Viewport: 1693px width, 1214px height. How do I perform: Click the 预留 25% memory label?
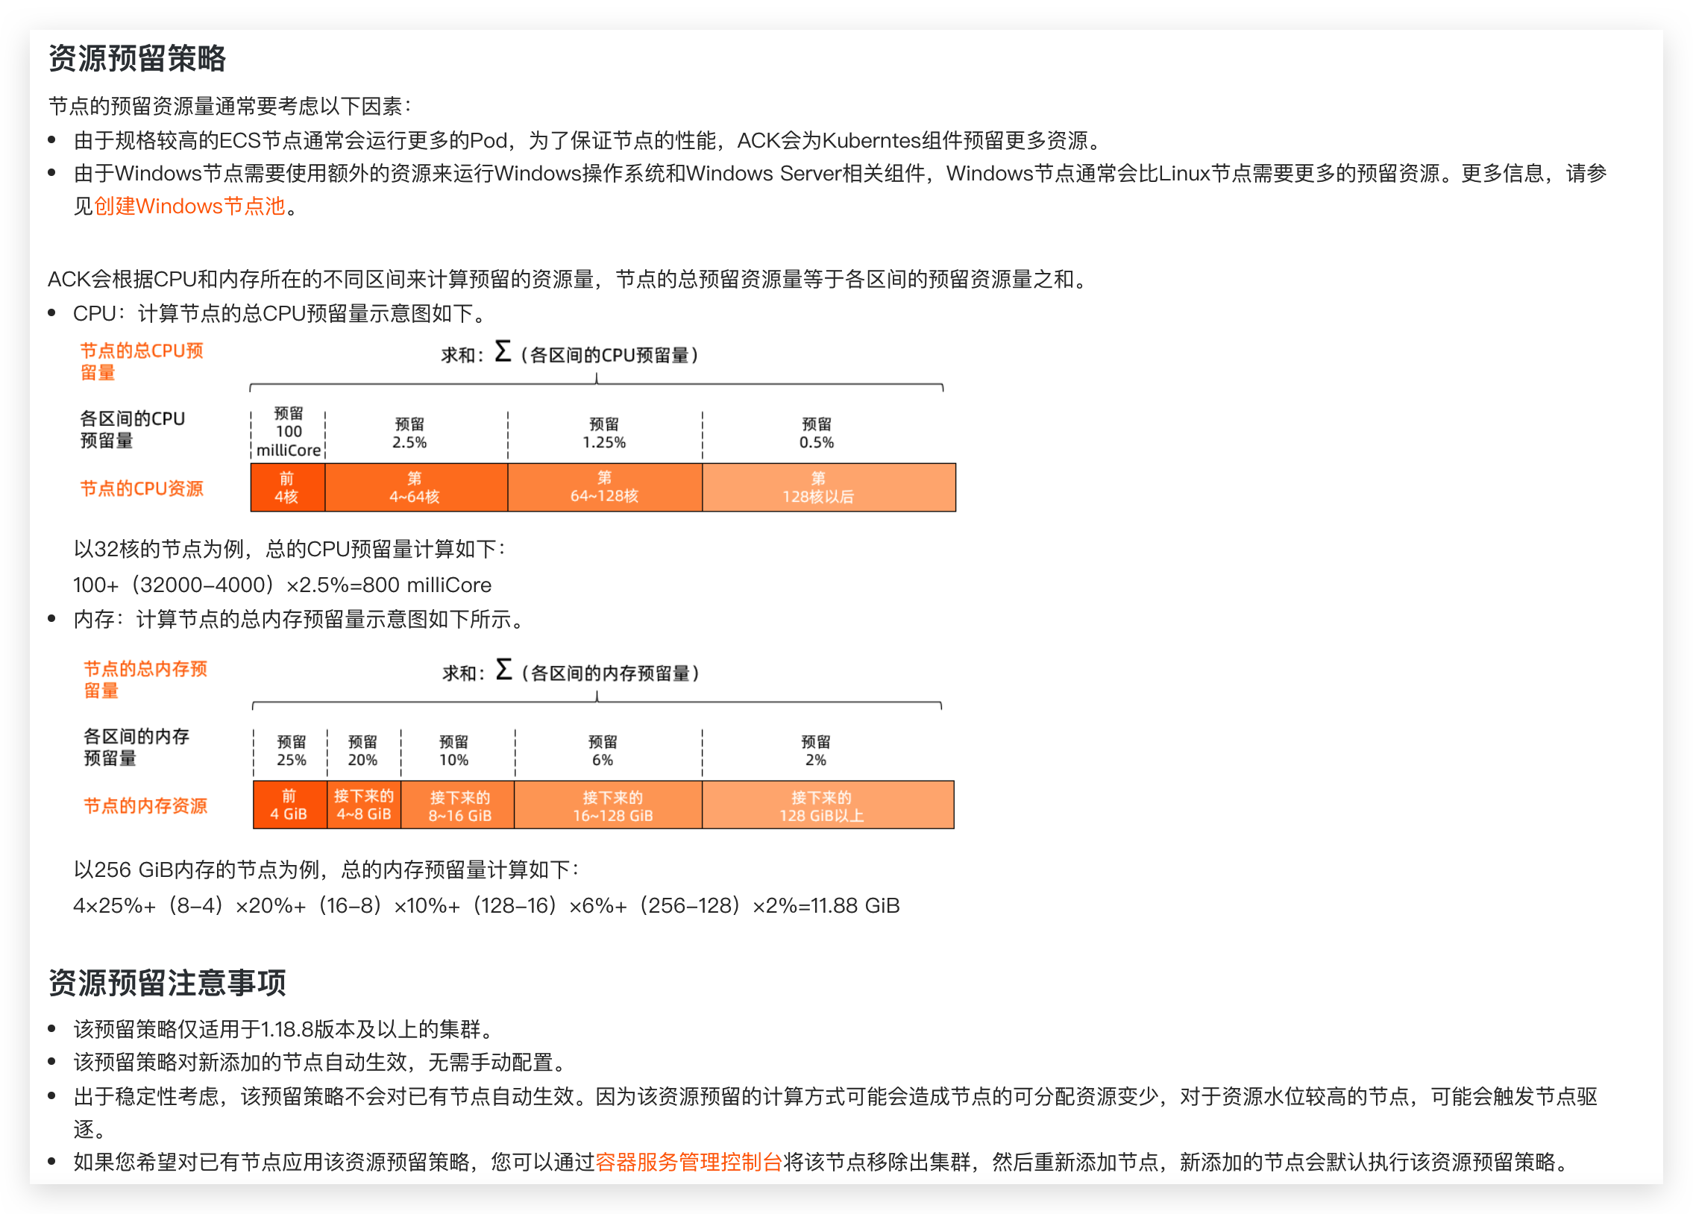pos(291,751)
